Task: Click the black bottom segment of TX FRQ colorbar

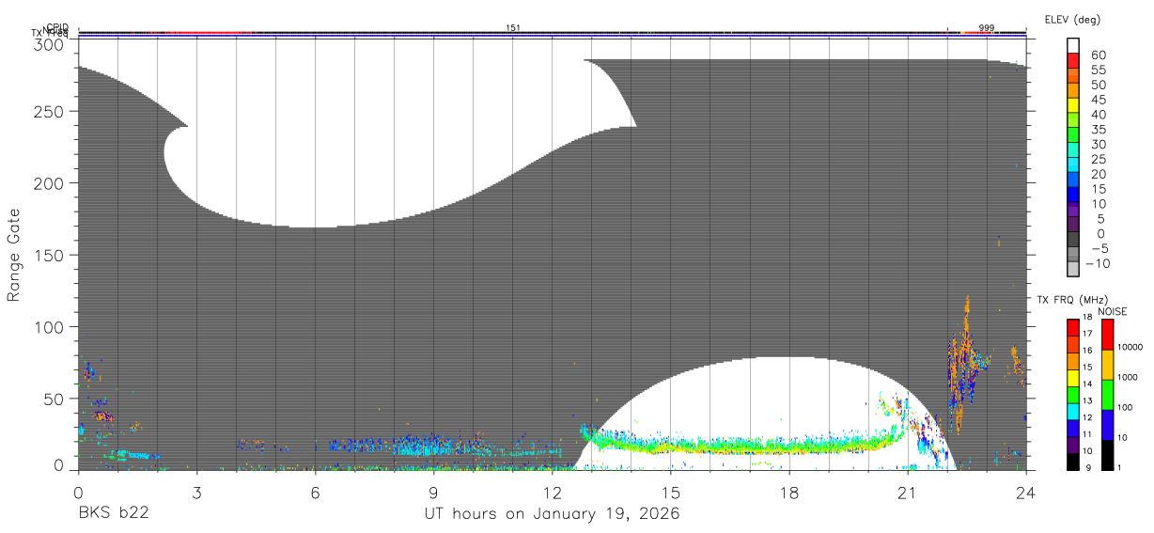Action: pos(1073,461)
